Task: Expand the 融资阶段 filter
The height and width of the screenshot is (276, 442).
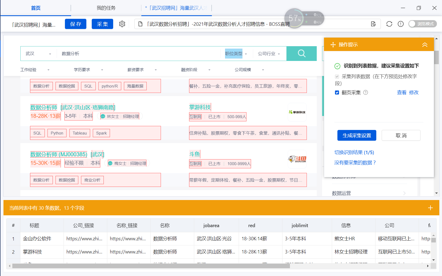Action: click(196, 70)
